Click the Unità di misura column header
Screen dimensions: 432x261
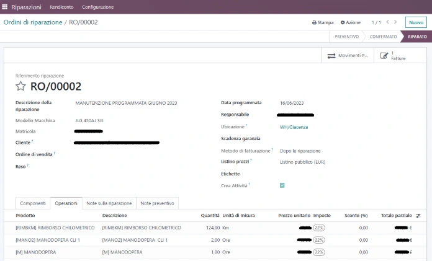pyautogui.click(x=238, y=216)
